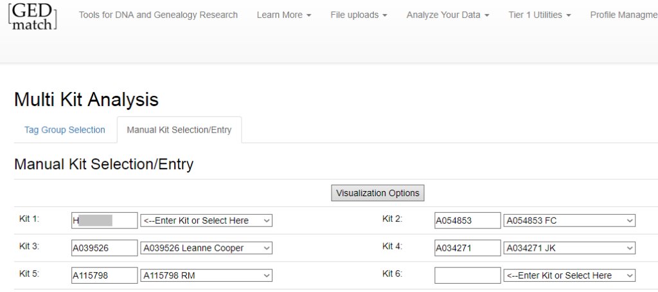Screen dimensions: 658x292
Task: Focus the Kit 3 field containing A039526
Action: (105, 248)
